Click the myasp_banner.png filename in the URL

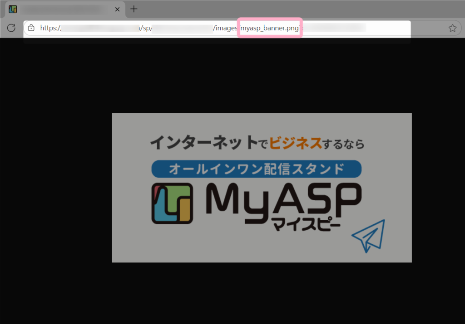tap(270, 28)
